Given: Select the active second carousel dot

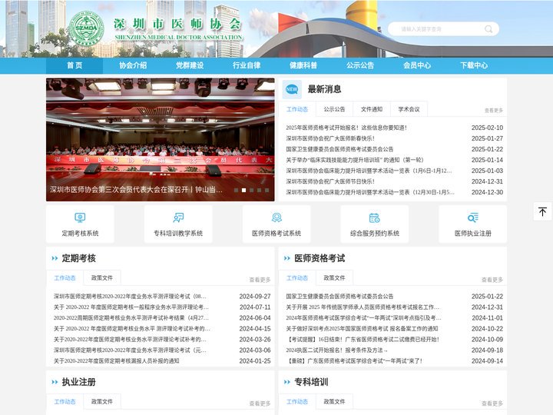Looking at the screenshot, I should tap(243, 190).
